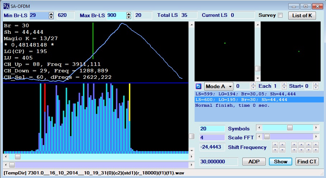This screenshot has width=326, height=178.
Task: Click the cyan horizontal scrollbar left arrow
Action: point(6,157)
